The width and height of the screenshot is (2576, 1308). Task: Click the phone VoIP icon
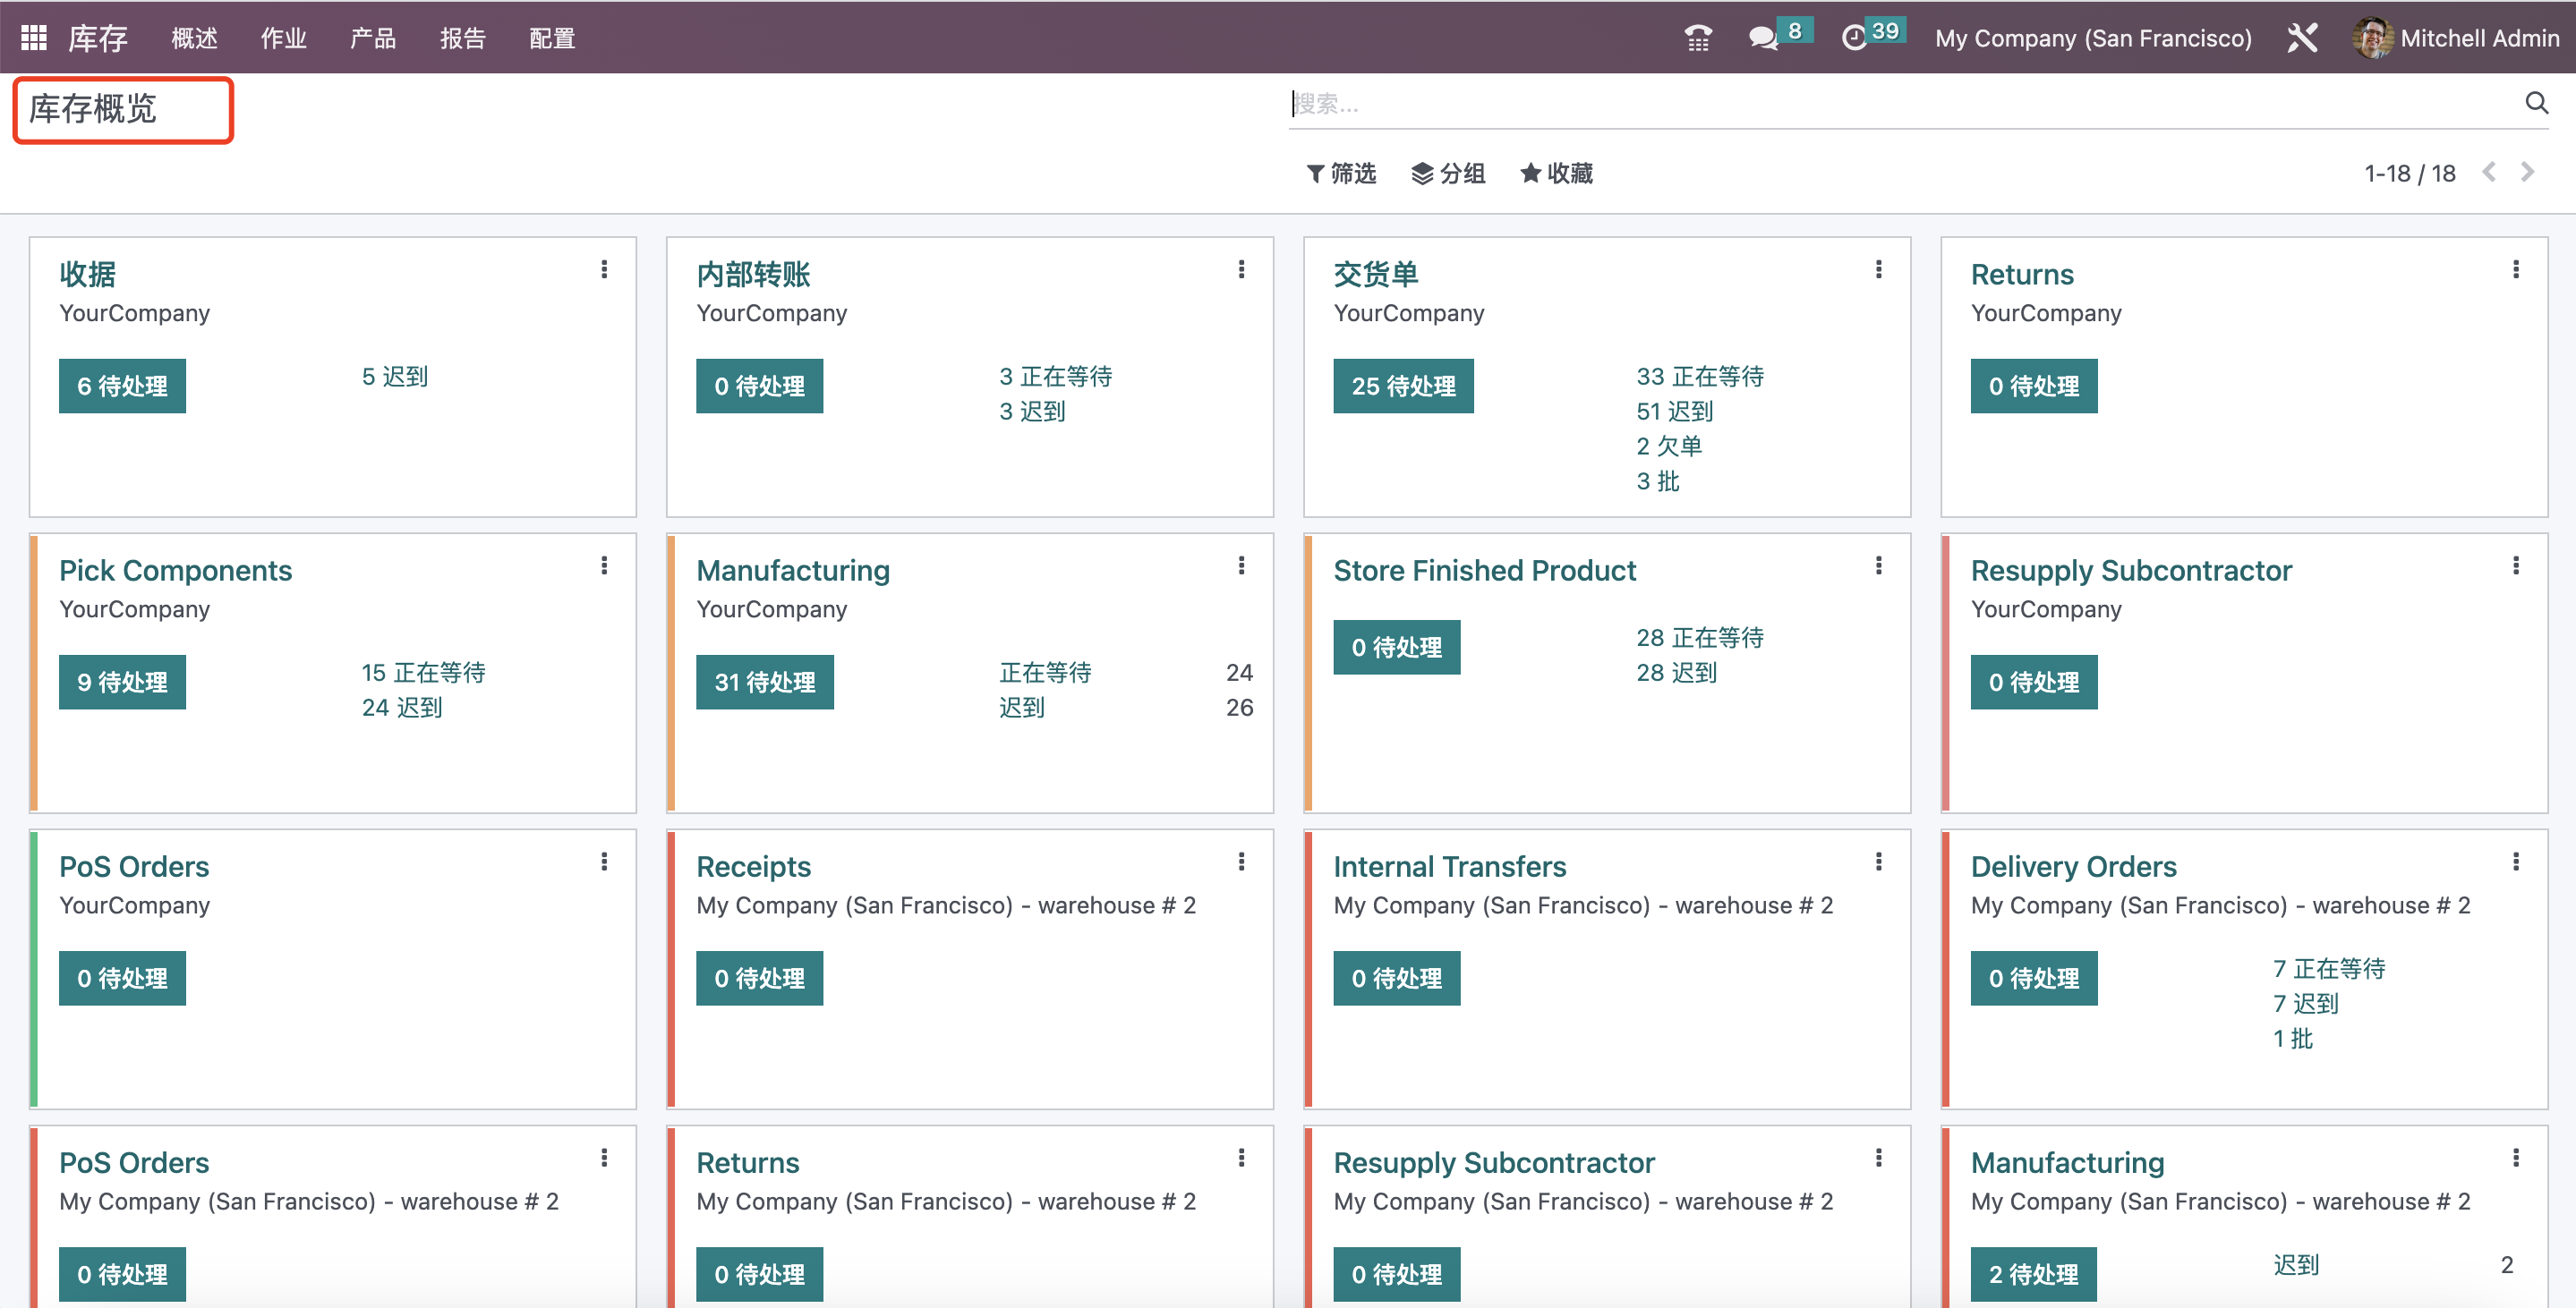click(x=1697, y=38)
